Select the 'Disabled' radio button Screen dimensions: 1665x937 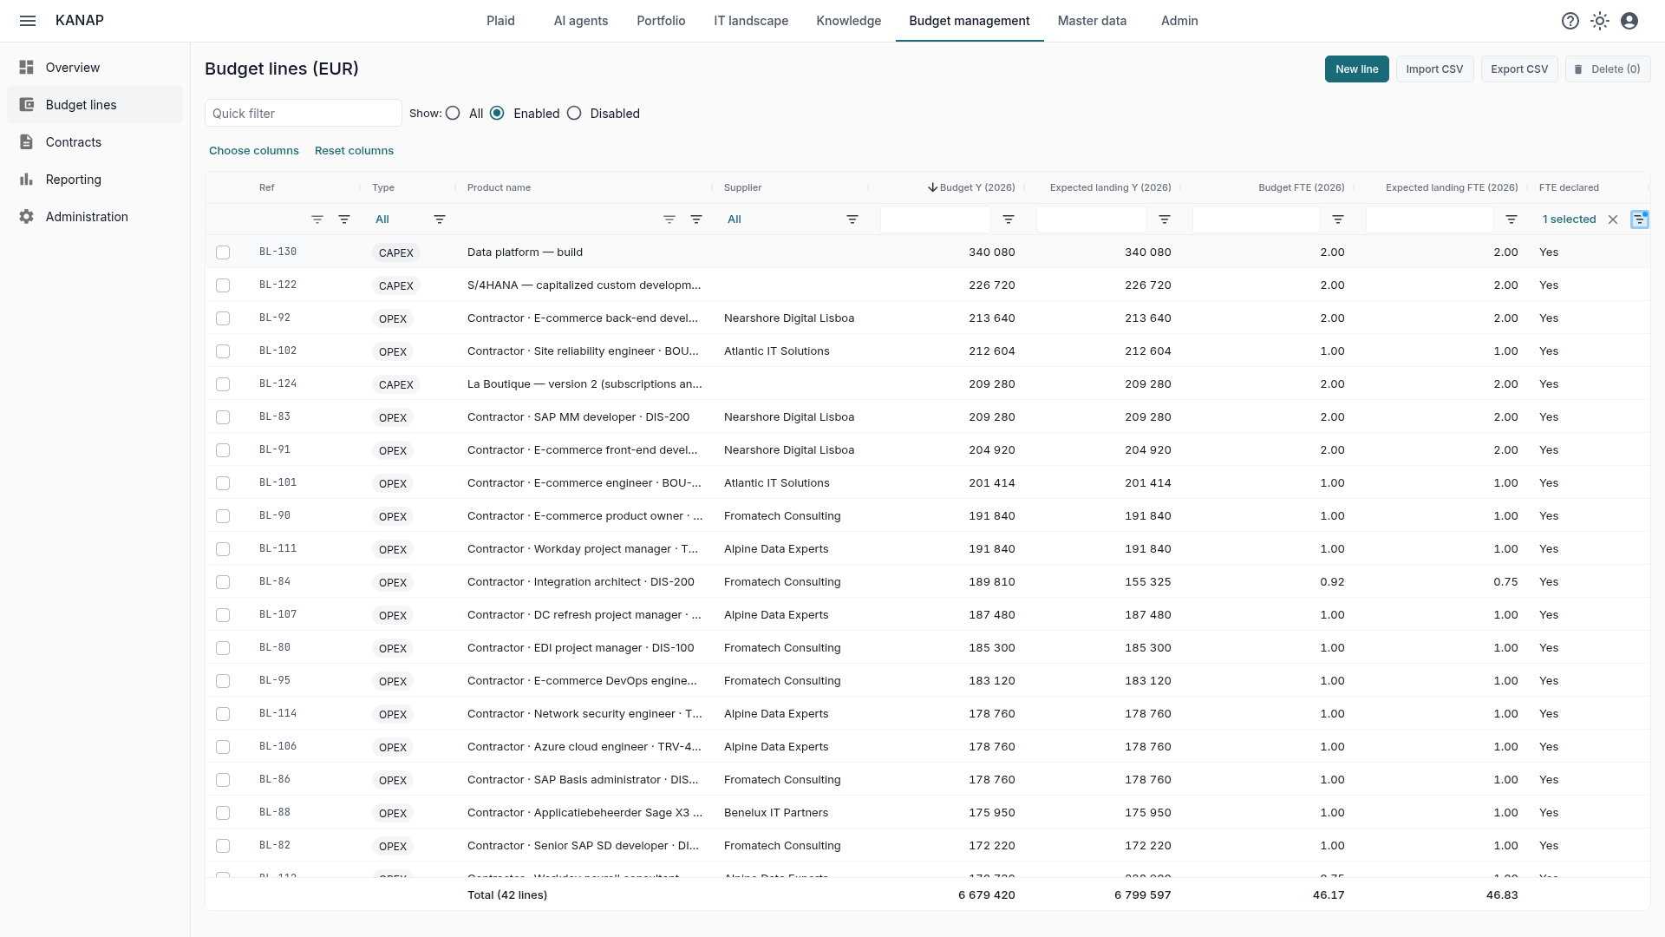[x=574, y=114]
